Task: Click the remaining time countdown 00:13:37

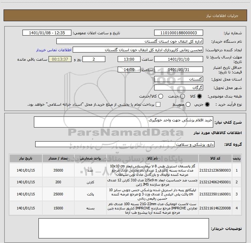Action: [60, 59]
